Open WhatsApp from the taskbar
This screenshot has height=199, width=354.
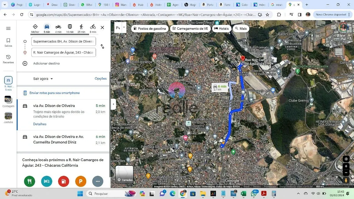[254, 193]
